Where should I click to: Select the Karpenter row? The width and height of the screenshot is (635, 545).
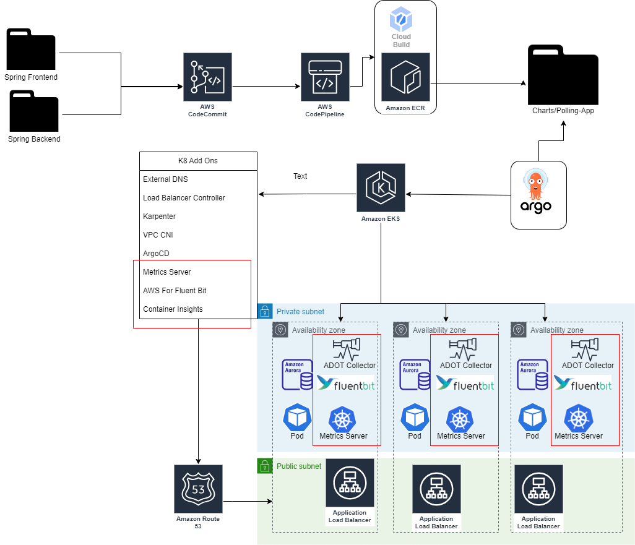point(198,217)
